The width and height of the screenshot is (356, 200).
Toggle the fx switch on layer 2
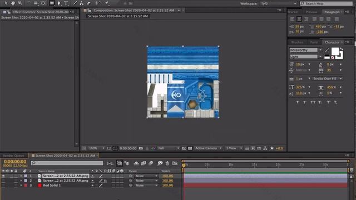coord(105,181)
